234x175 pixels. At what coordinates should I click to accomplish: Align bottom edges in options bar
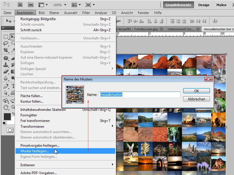click(141, 21)
